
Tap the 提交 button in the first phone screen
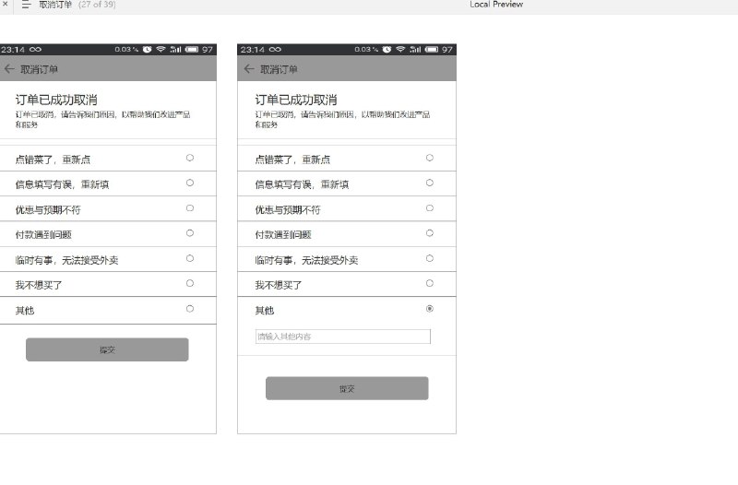(x=107, y=349)
